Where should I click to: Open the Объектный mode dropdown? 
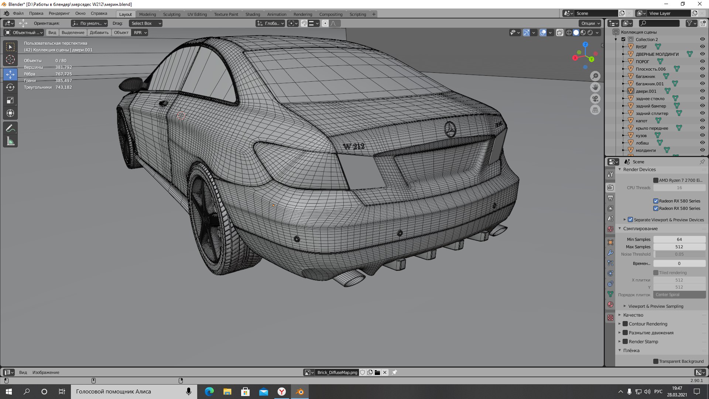[x=24, y=33]
